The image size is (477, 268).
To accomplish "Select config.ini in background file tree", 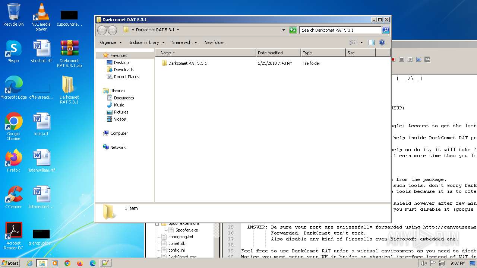I will 176,250.
